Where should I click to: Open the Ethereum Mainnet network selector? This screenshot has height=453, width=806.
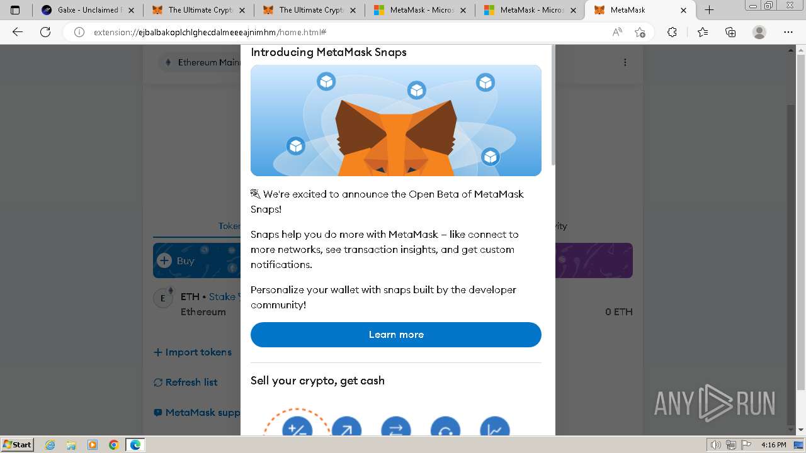click(x=200, y=62)
